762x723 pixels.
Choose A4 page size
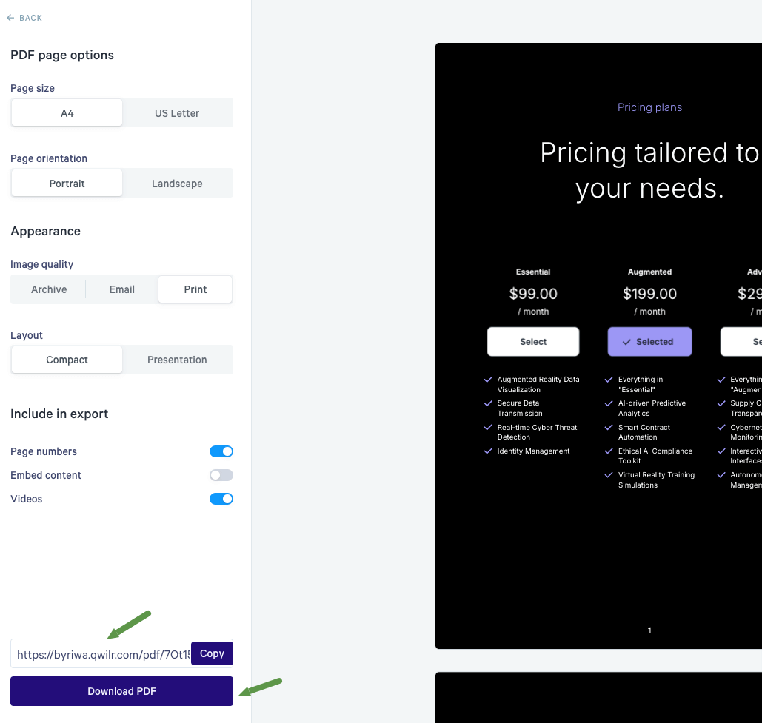pos(67,113)
